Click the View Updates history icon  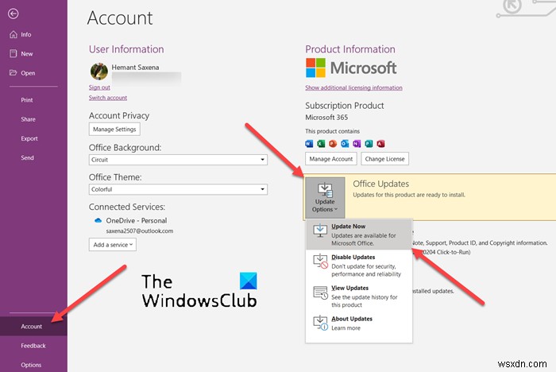(x=320, y=293)
